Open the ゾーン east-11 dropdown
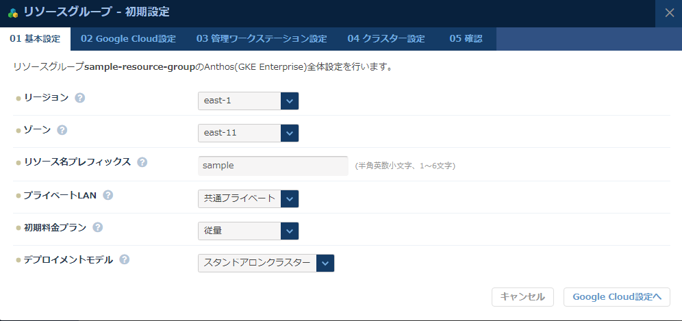The image size is (682, 321). pyautogui.click(x=248, y=133)
